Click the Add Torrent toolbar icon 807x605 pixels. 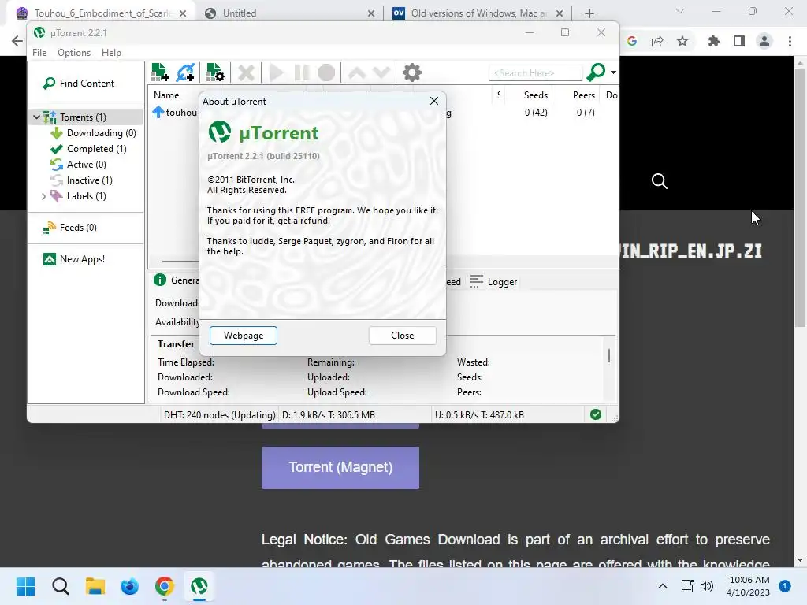[x=160, y=72]
